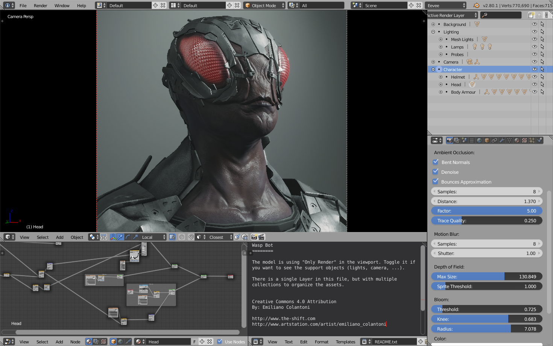Image resolution: width=553 pixels, height=346 pixels.
Task: Open the Render menu
Action: point(40,5)
